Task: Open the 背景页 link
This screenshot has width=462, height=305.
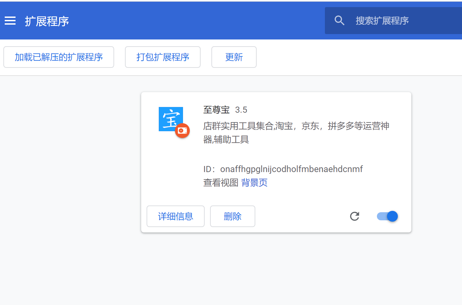Action: point(254,183)
